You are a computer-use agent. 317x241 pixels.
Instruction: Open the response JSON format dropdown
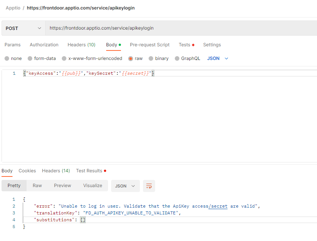(x=126, y=186)
